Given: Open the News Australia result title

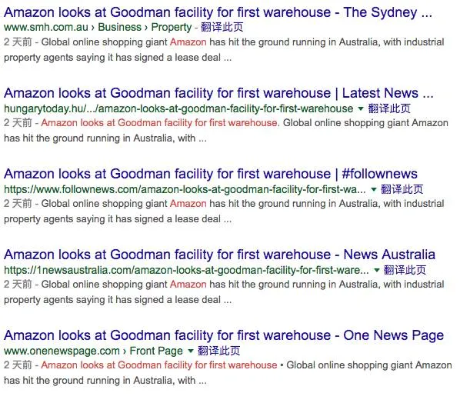Looking at the screenshot, I should click(x=219, y=255).
